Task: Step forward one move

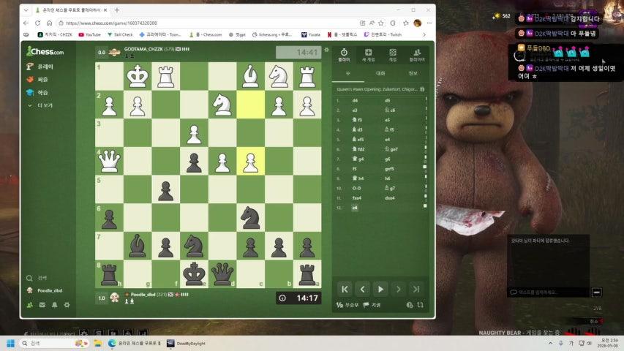Action: (x=398, y=290)
